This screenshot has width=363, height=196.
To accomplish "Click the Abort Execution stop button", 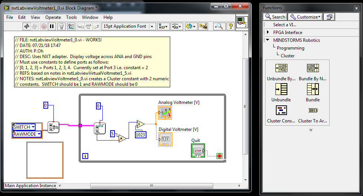I will click(x=44, y=27).
